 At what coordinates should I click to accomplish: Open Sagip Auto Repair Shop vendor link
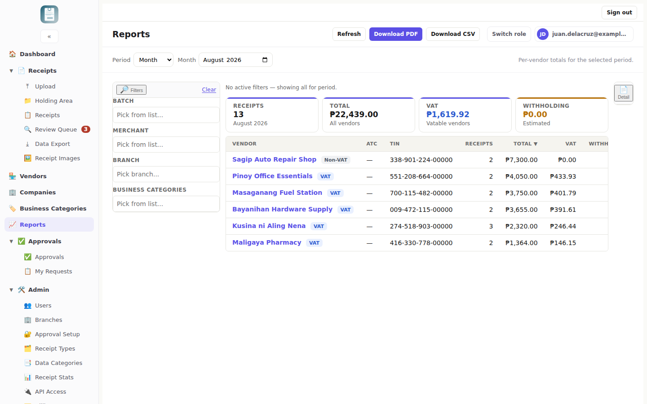point(274,159)
